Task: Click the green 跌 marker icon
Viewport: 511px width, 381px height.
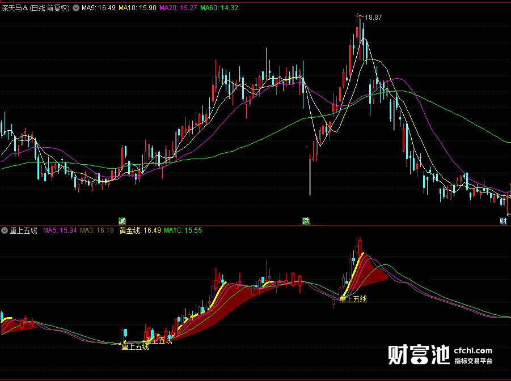Action: [x=306, y=221]
